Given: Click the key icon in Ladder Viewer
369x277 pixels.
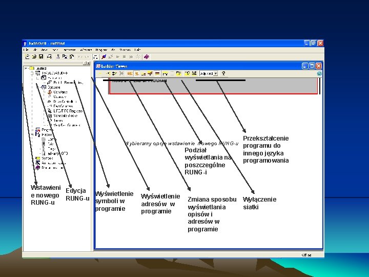Looking at the screenshot, I should (x=223, y=73).
